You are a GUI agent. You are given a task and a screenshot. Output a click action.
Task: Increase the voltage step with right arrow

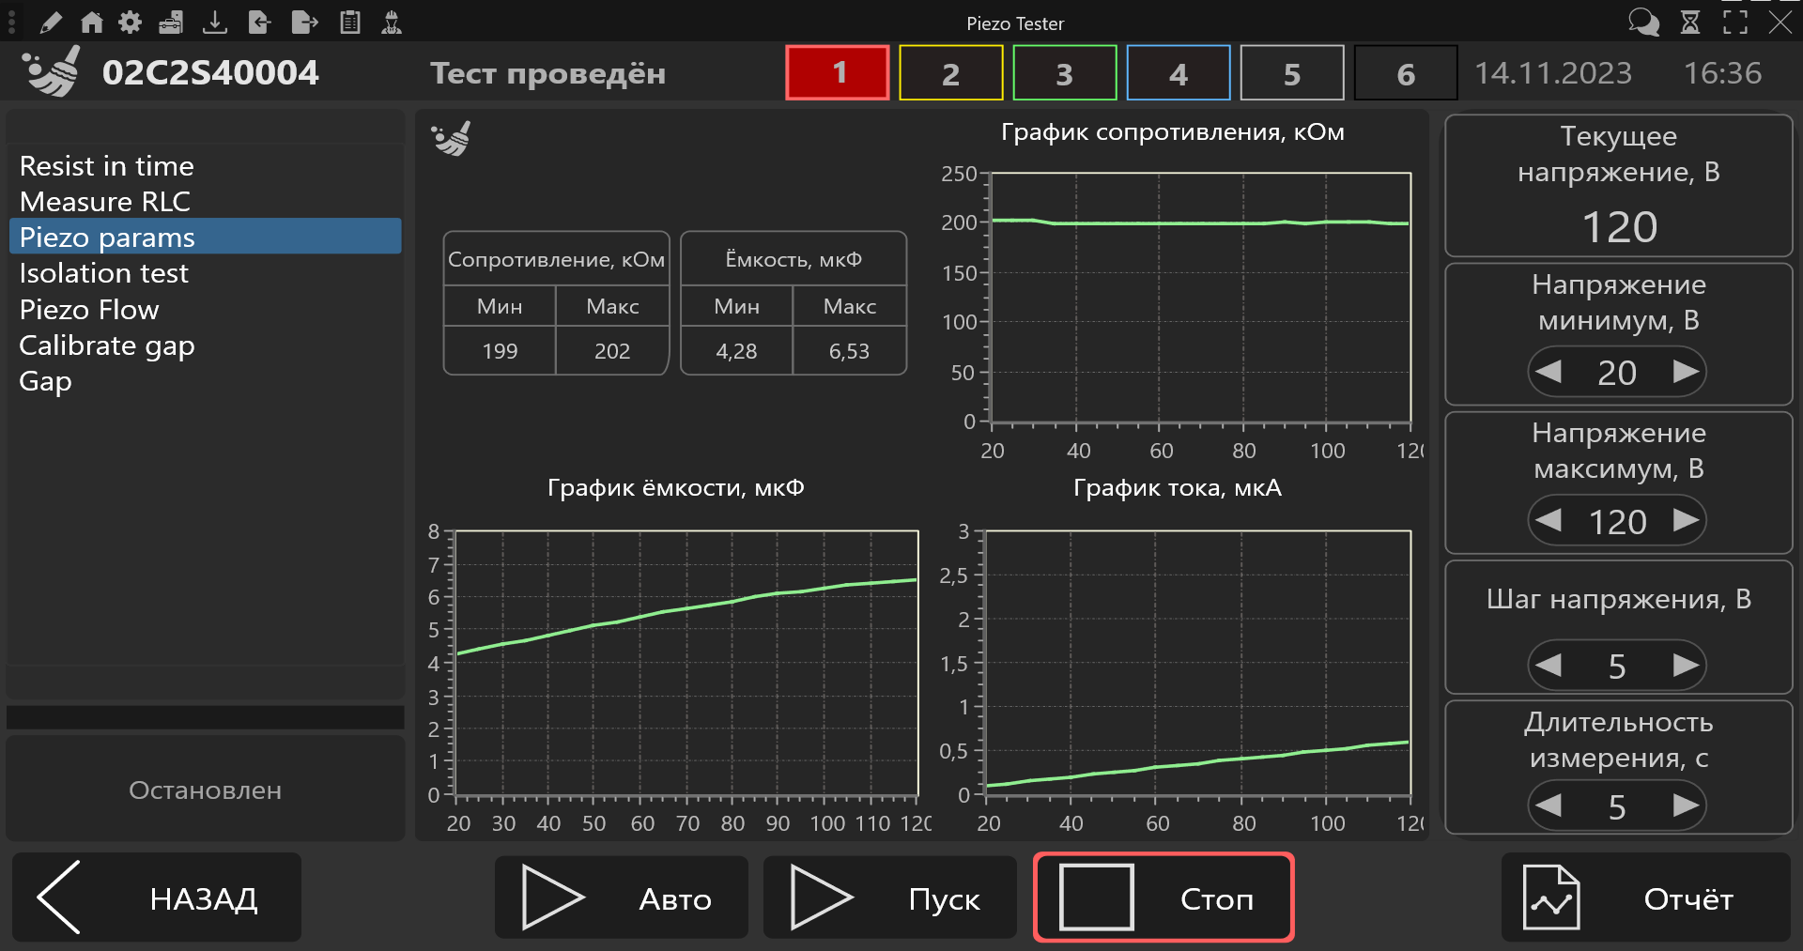pos(1686,666)
